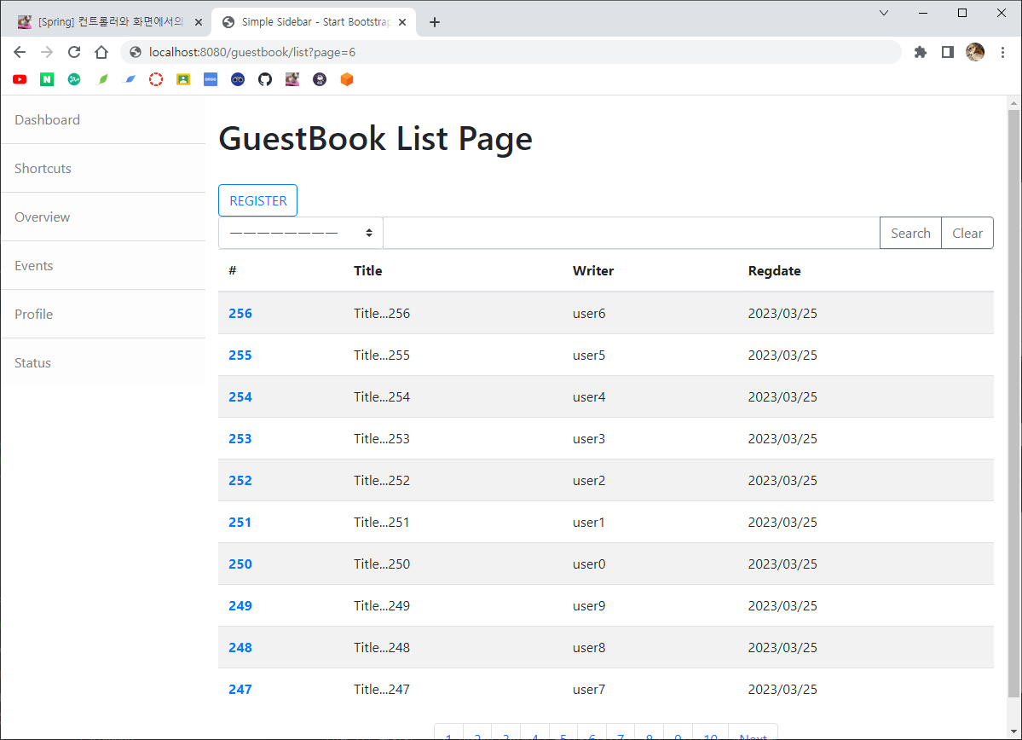1022x740 pixels.
Task: Open guestbook entry 255
Action: click(x=240, y=356)
